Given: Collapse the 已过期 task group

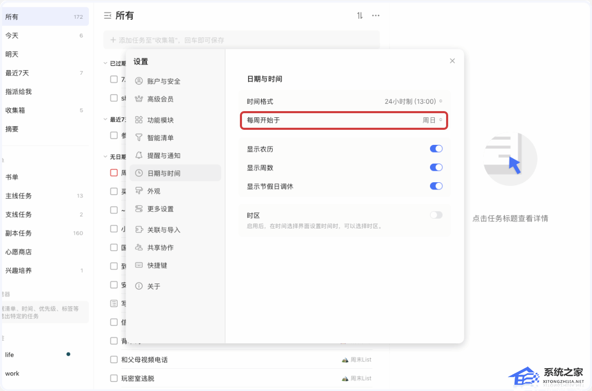Looking at the screenshot, I should (x=105, y=63).
